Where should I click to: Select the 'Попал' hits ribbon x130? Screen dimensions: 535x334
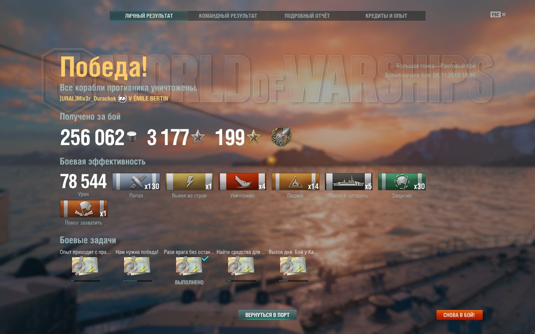point(136,182)
